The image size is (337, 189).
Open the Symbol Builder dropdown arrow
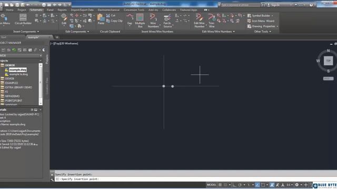272,16
